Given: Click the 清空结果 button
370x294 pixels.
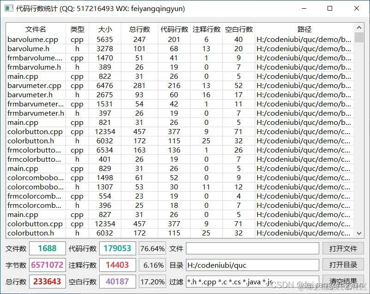Looking at the screenshot, I should pyautogui.click(x=343, y=281).
